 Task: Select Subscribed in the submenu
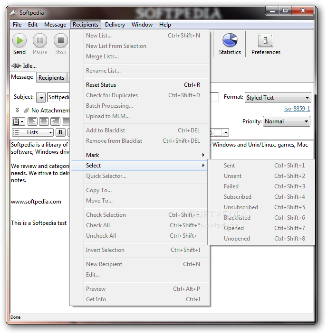[x=261, y=197]
